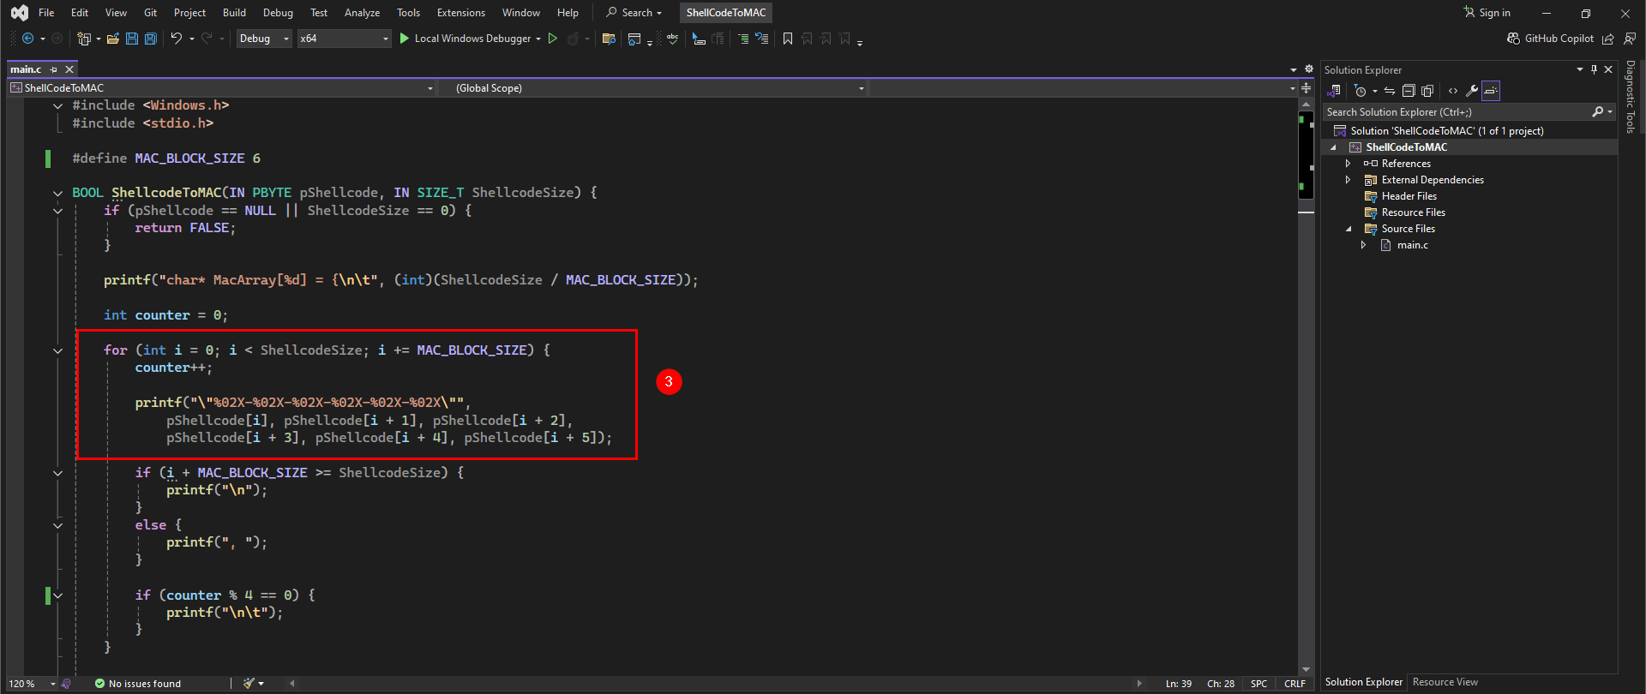
Task: Collapse the ShellcodeToMAC function fold arrow
Action: (x=57, y=193)
